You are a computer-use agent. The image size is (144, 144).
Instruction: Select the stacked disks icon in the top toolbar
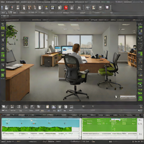pyautogui.click(x=18, y=8)
